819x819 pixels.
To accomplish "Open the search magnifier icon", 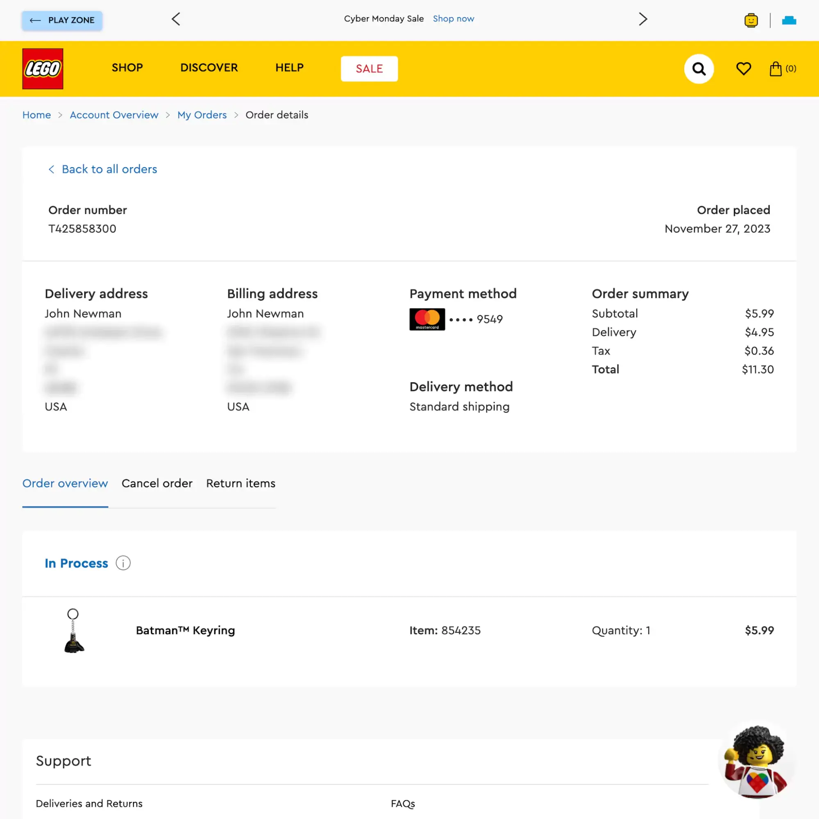I will (x=699, y=69).
